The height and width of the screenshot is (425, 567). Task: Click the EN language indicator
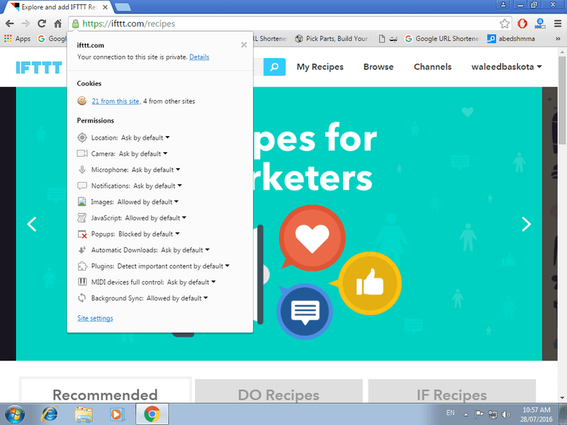pos(450,413)
